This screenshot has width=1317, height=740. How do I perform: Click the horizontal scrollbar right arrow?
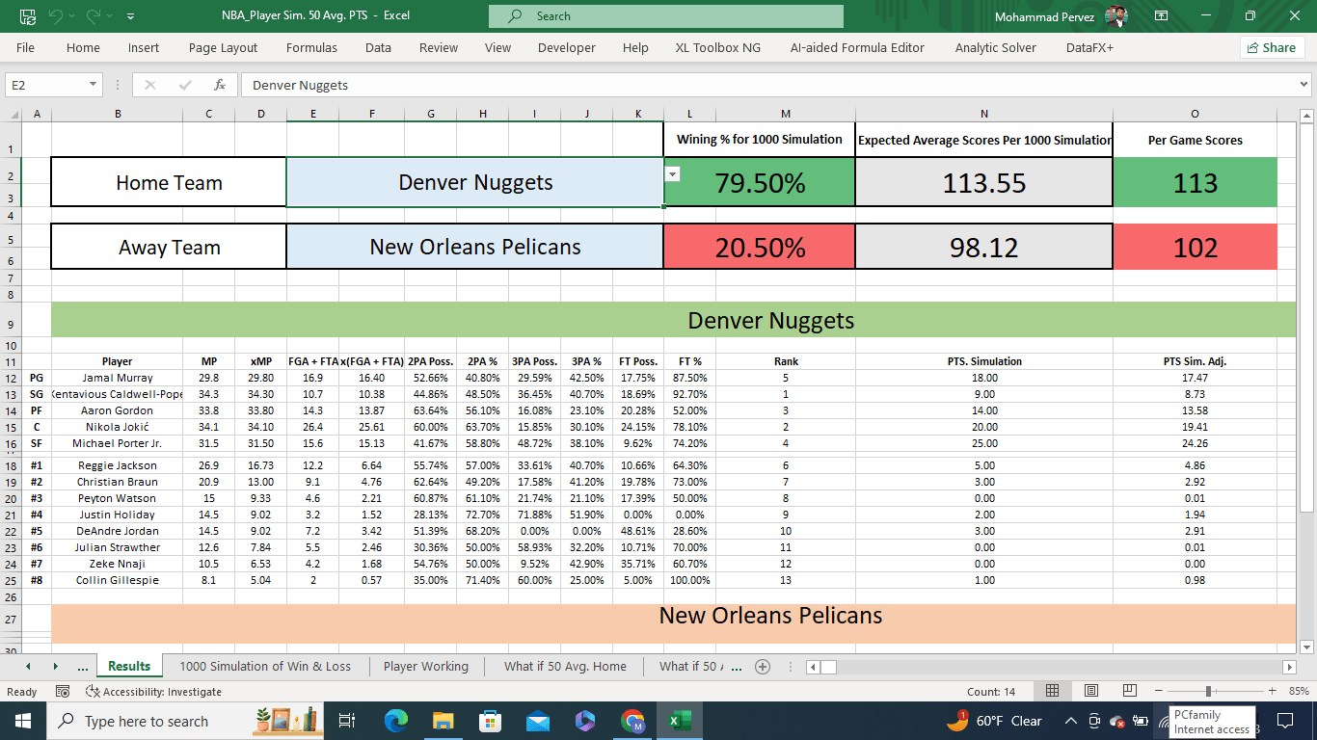(1290, 667)
